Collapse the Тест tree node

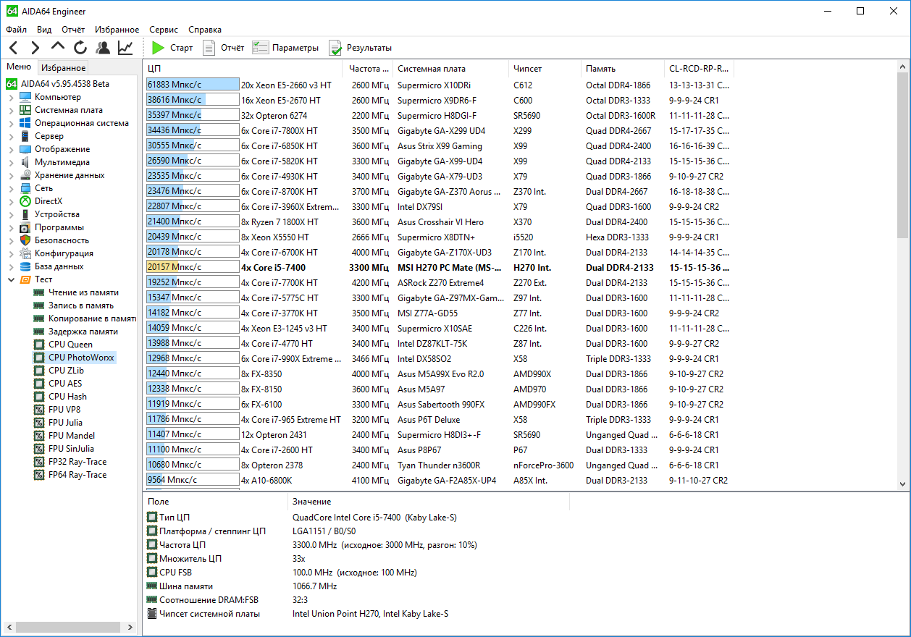tap(11, 279)
